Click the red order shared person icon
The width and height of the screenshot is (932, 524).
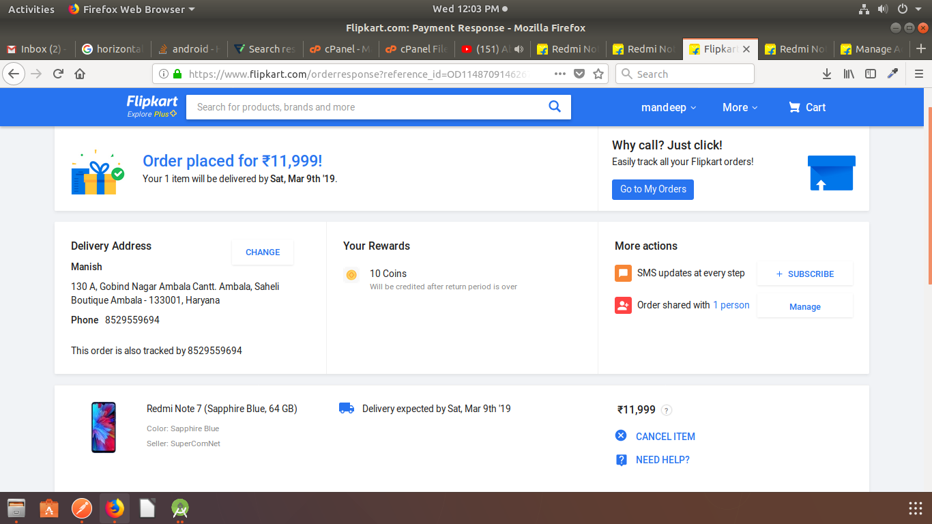623,305
